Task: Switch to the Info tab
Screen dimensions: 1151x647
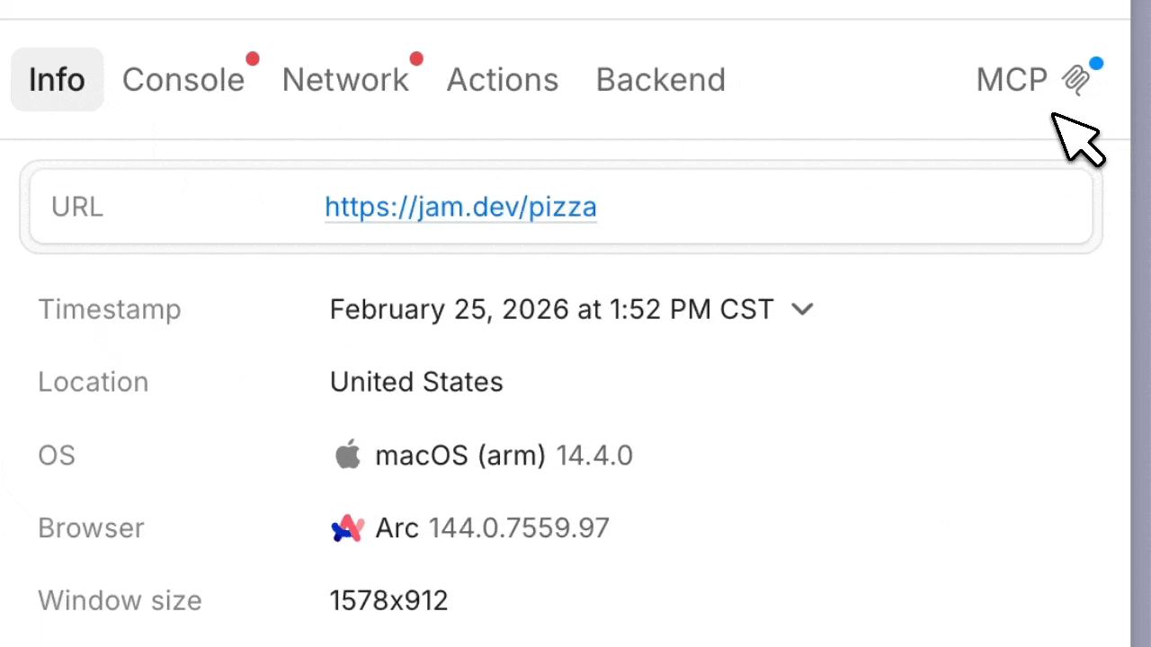Action: tap(57, 80)
